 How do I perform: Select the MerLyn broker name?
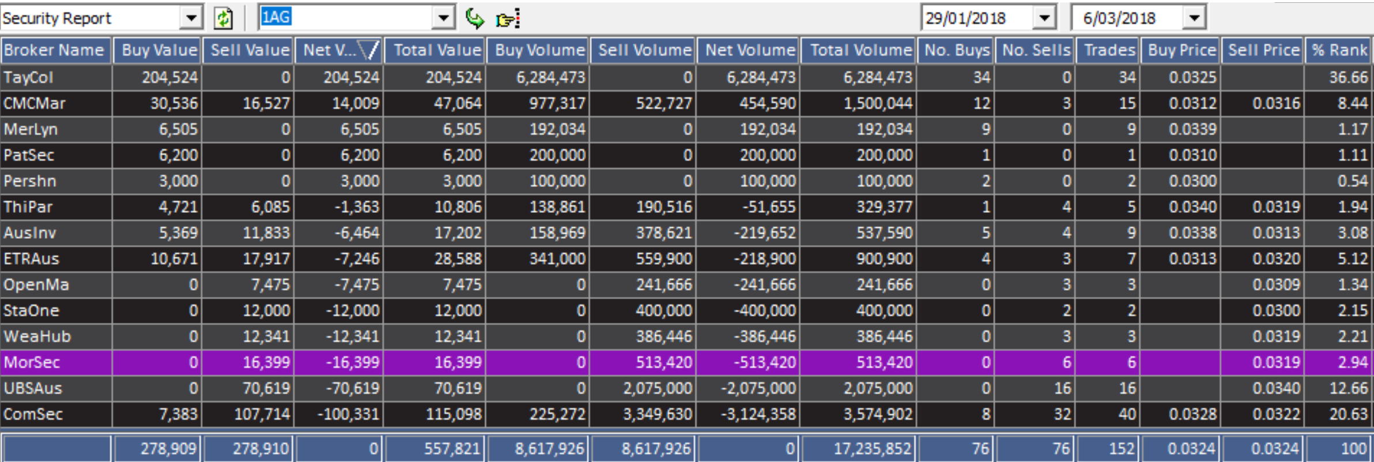pos(31,129)
